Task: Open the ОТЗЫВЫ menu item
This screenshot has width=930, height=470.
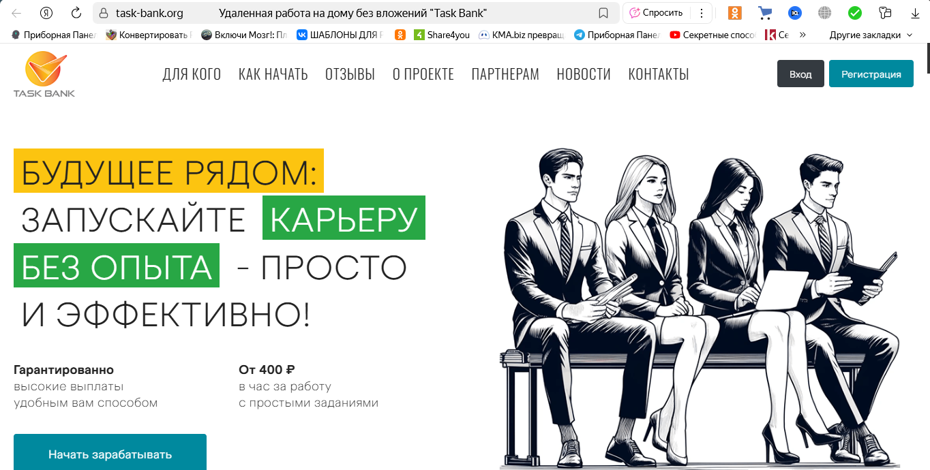Action: tap(350, 74)
